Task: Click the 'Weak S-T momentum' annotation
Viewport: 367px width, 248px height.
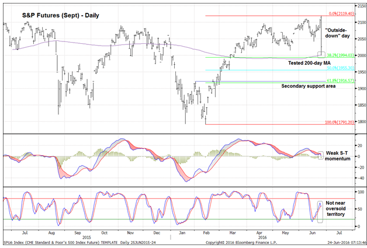Action: click(338, 156)
